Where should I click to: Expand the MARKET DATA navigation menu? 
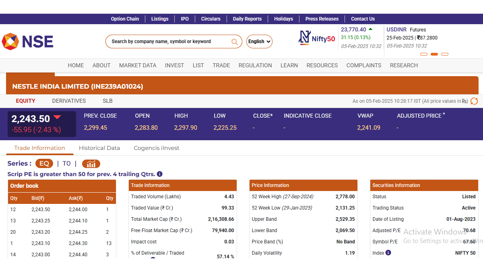tap(138, 65)
